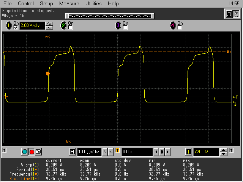
Task: Click the H horizontal setup button
Action: coord(73,152)
